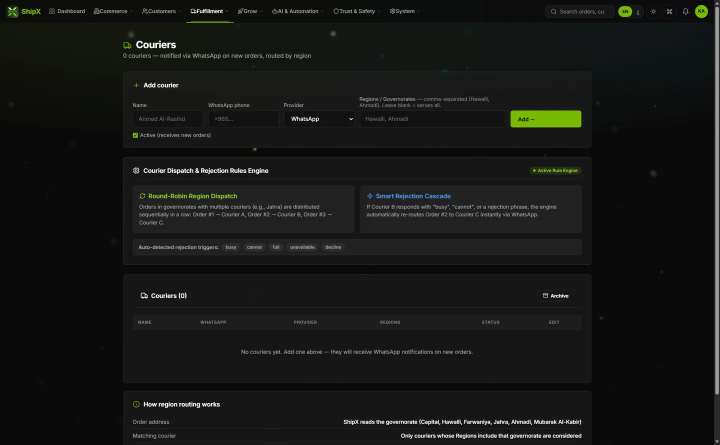The height and width of the screenshot is (445, 720).
Task: Expand the Grow menu
Action: (x=250, y=11)
